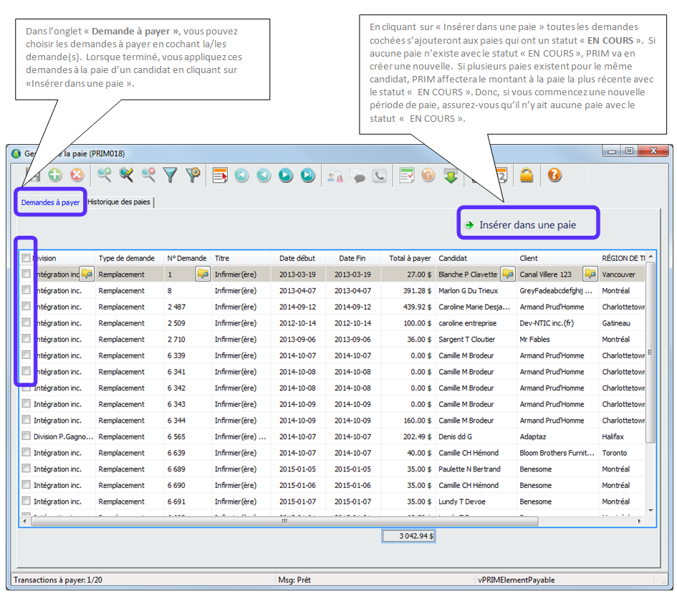The image size is (677, 594).
Task: Click the total amount field 3 042.94 $
Action: tap(408, 535)
